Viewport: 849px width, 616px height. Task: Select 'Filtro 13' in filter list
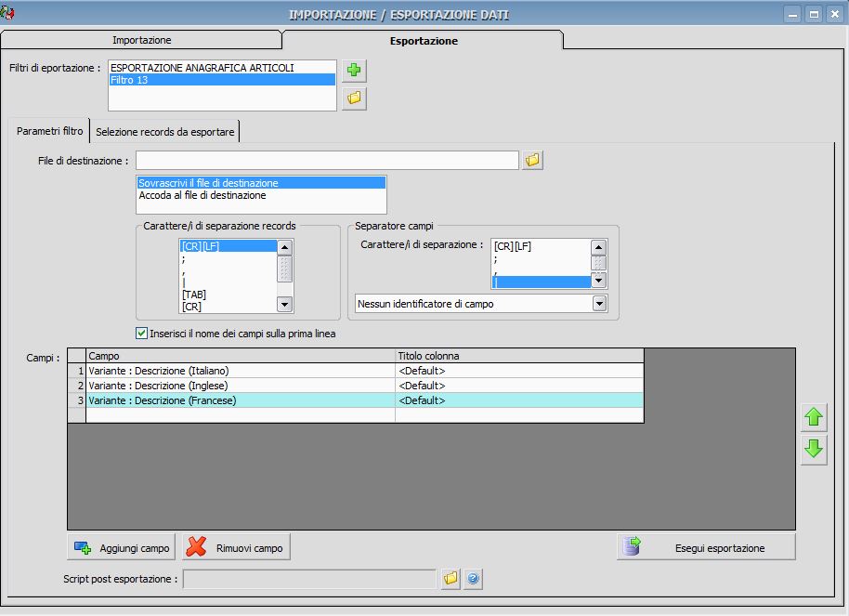click(x=222, y=80)
